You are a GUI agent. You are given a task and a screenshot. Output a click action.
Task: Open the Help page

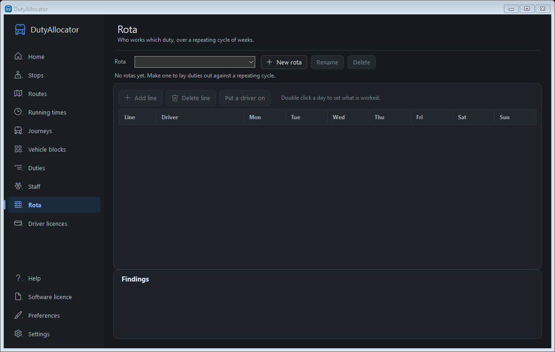(54, 278)
